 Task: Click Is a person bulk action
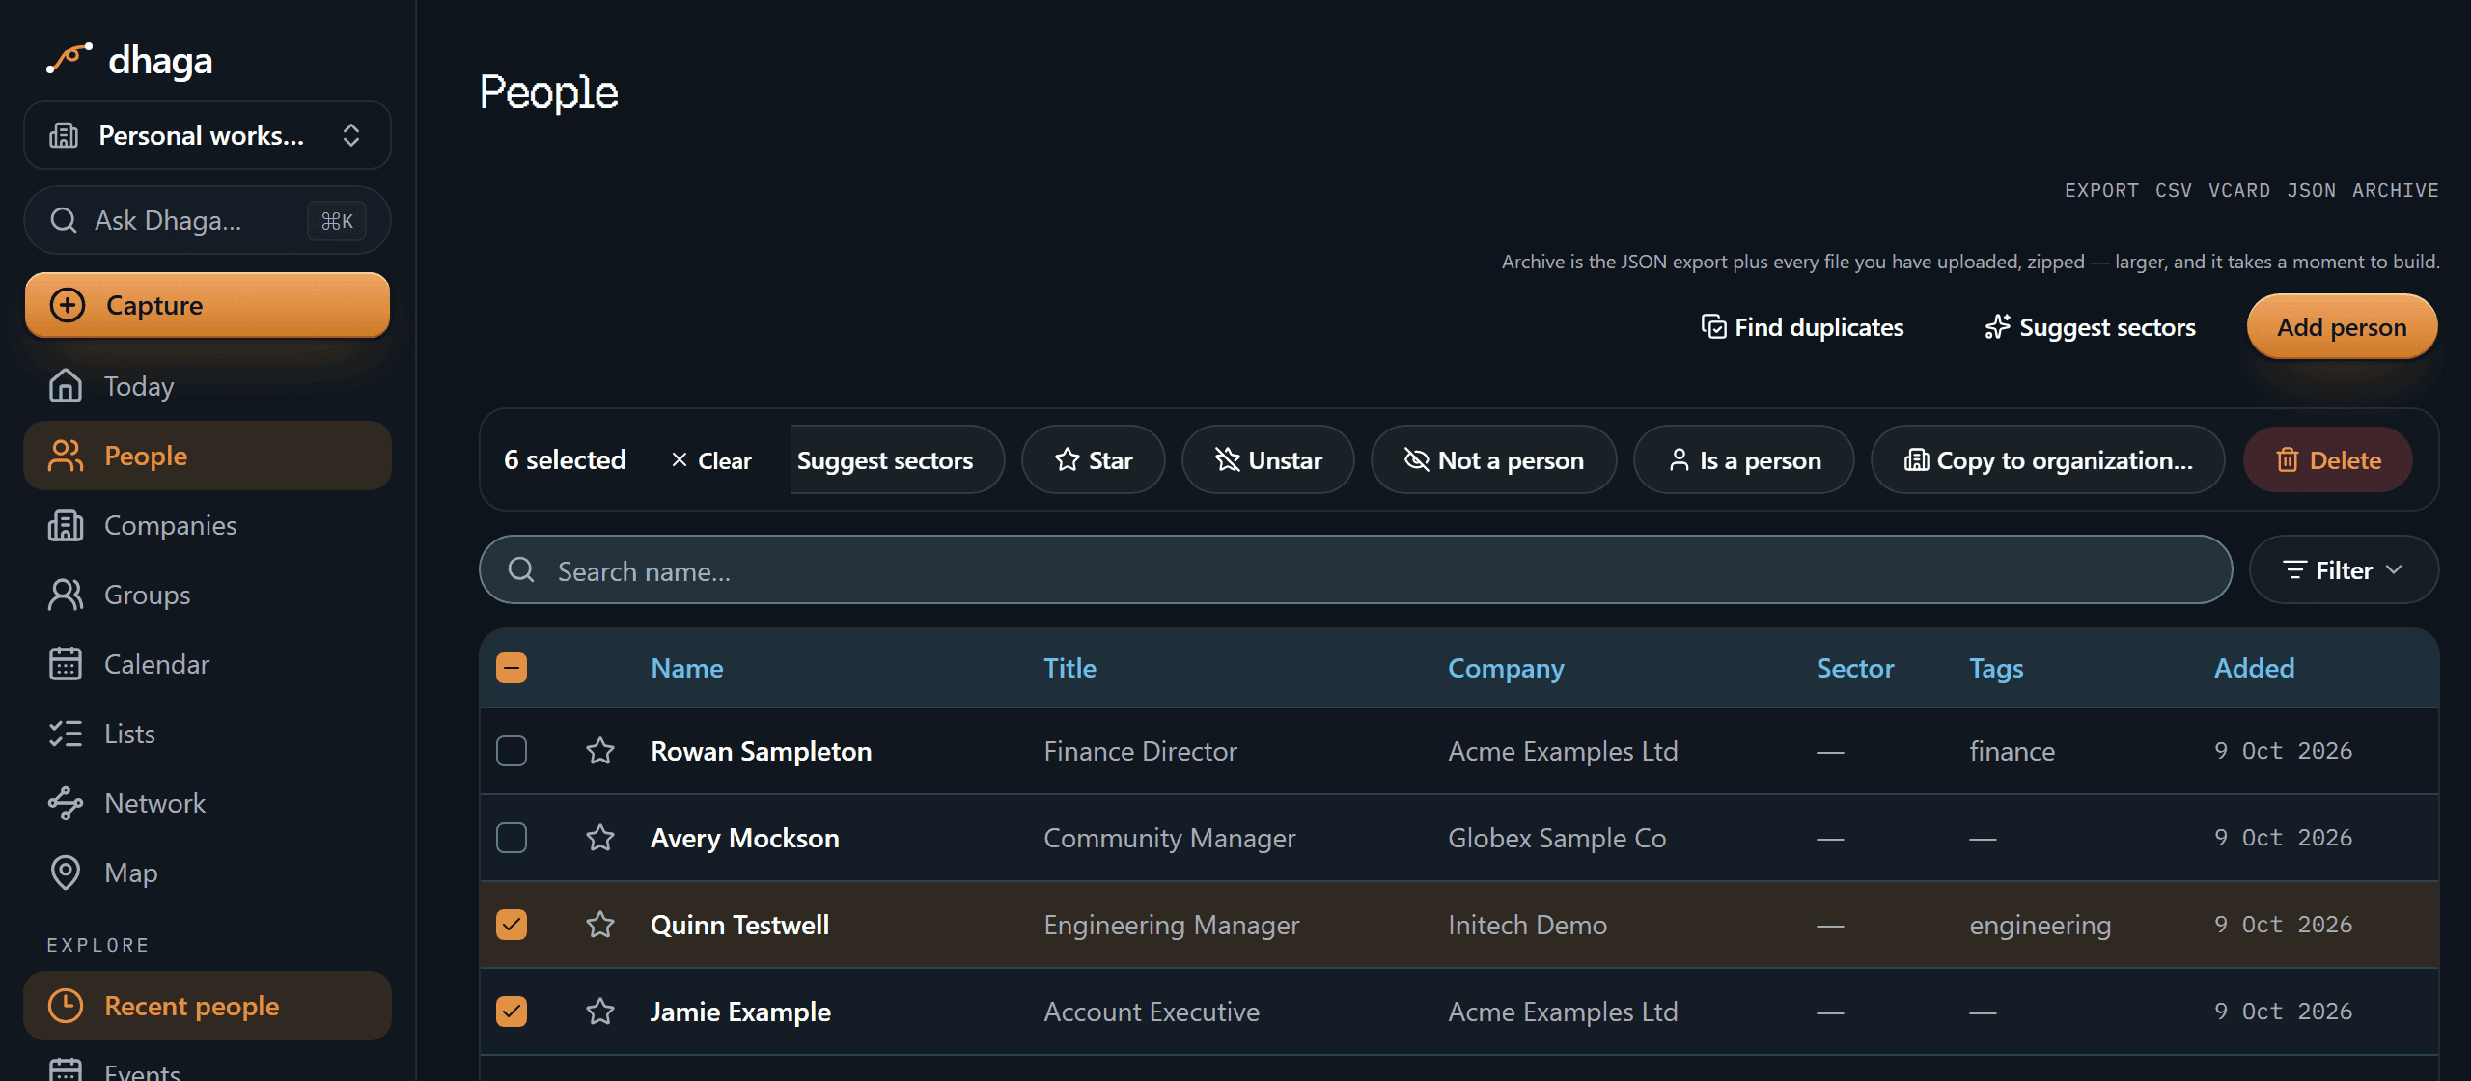[x=1743, y=460]
